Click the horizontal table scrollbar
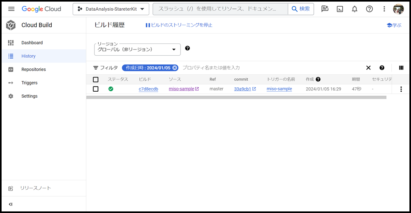 point(236,97)
